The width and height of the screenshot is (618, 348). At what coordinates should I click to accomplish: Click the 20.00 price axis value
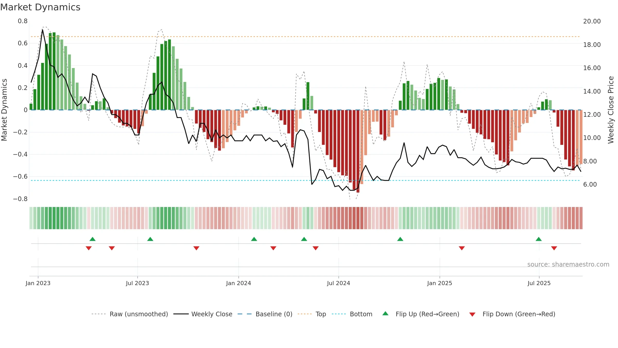point(592,21)
